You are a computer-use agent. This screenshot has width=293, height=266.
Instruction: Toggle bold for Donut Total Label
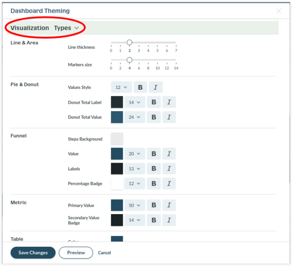[x=154, y=102]
